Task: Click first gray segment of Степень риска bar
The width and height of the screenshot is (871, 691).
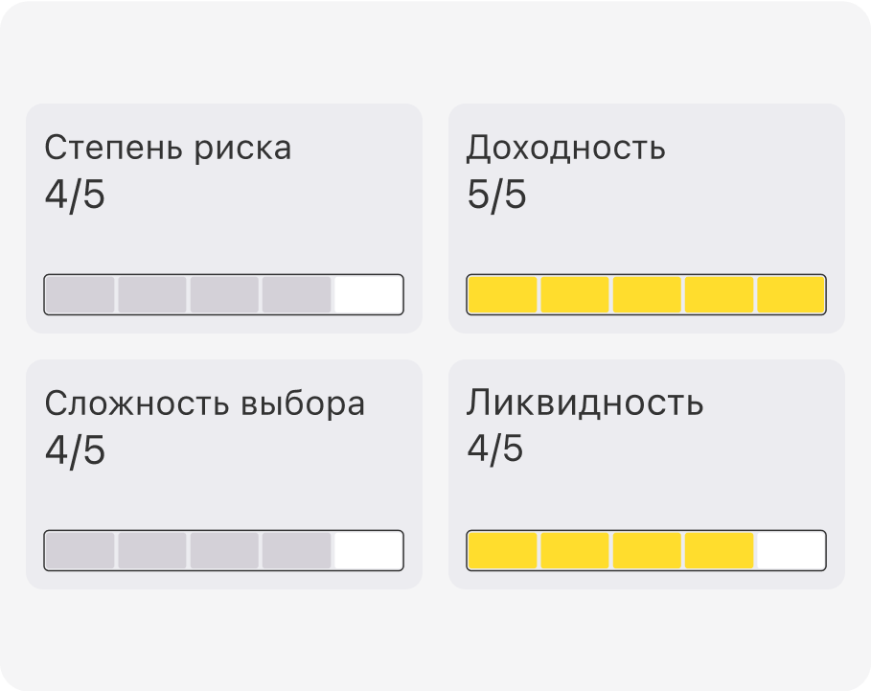Action: (x=80, y=294)
